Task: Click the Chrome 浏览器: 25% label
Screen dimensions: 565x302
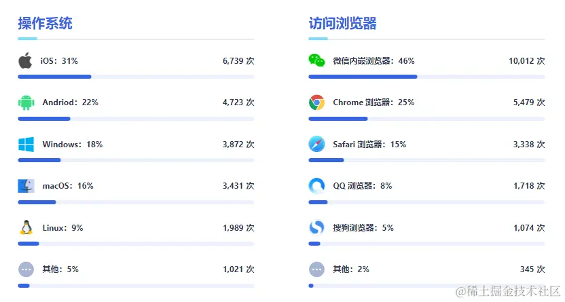Action: (x=373, y=102)
